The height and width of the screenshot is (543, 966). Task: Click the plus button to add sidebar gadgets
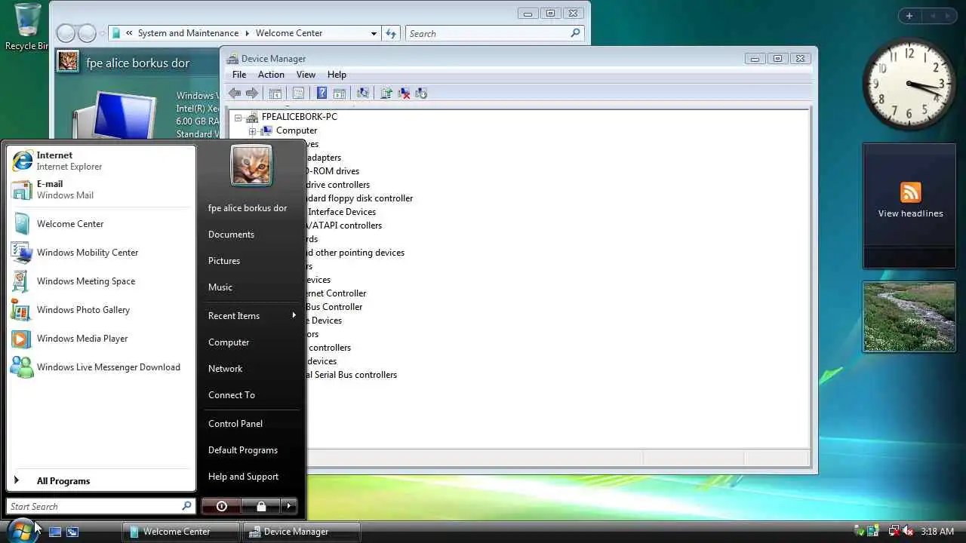point(909,16)
